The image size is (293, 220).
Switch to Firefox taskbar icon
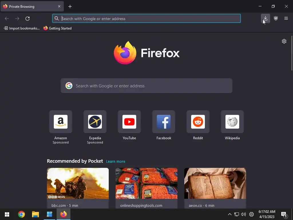click(63, 214)
